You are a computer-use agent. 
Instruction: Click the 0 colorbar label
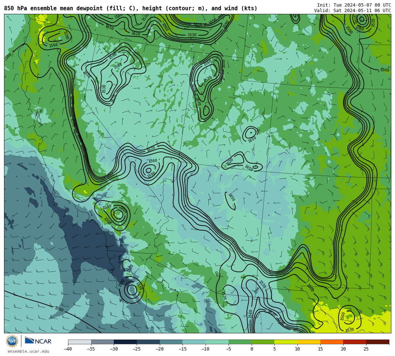pyautogui.click(x=251, y=349)
